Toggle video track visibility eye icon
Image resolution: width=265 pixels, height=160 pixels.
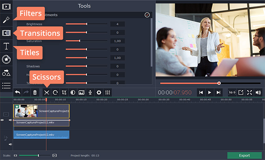(2, 120)
